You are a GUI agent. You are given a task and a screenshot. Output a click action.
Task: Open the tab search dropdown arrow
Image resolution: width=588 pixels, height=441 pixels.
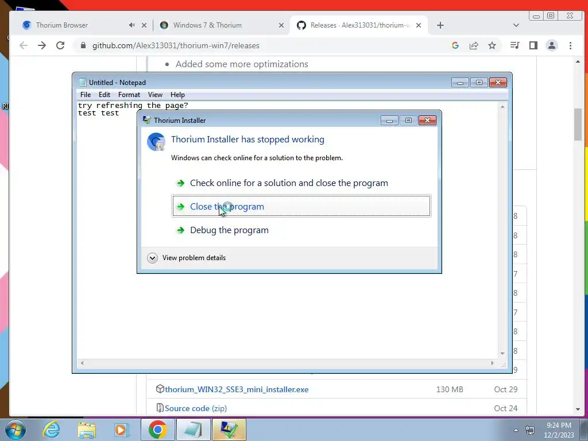pyautogui.click(x=516, y=25)
